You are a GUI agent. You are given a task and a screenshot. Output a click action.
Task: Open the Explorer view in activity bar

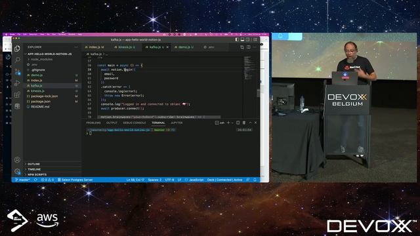pyautogui.click(x=17, y=49)
